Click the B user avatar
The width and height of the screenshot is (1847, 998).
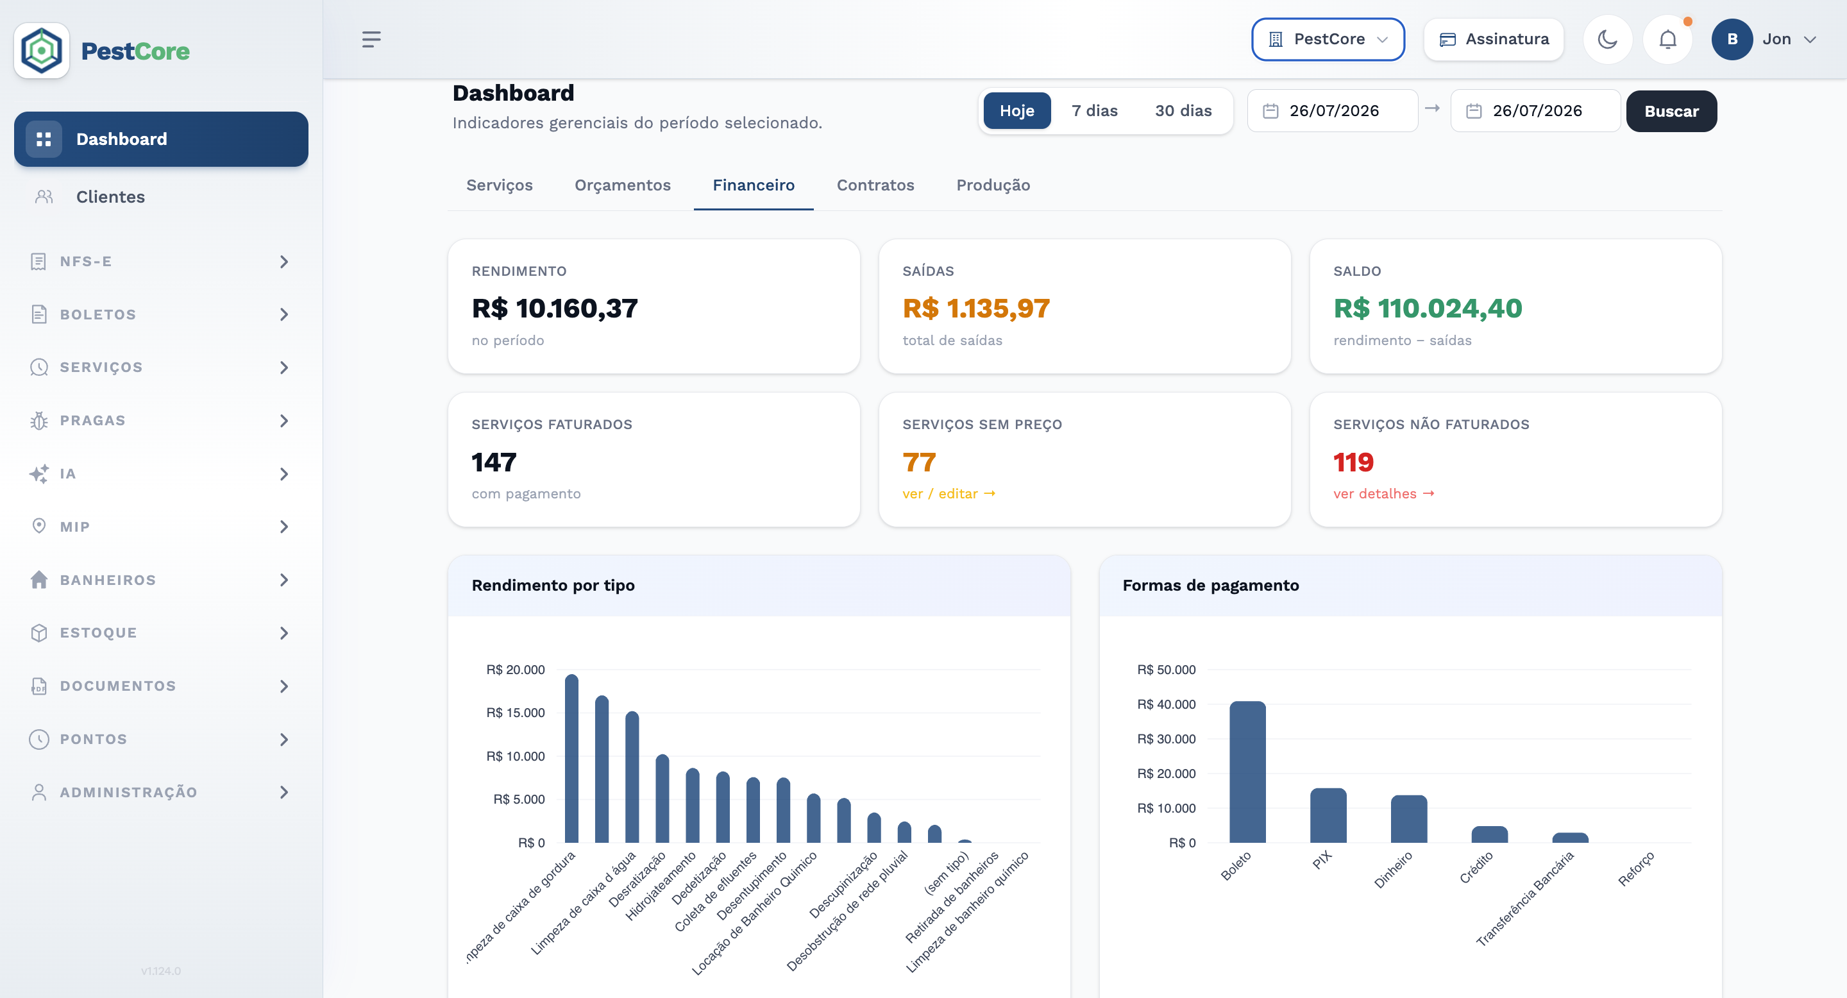pyautogui.click(x=1732, y=39)
